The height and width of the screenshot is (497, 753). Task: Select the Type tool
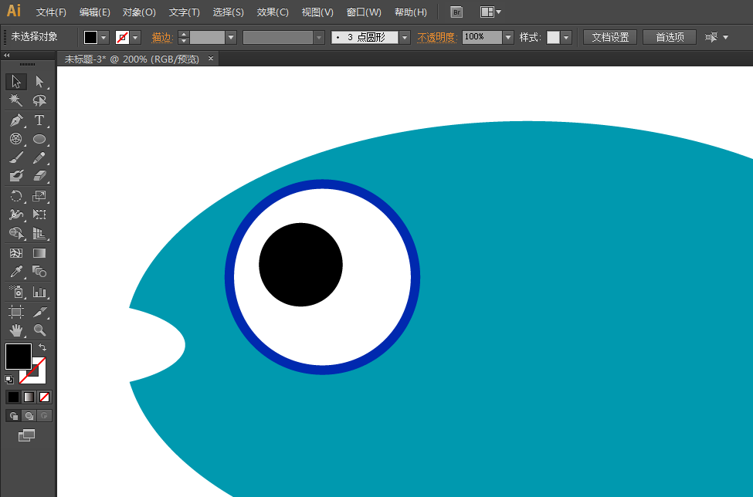39,120
